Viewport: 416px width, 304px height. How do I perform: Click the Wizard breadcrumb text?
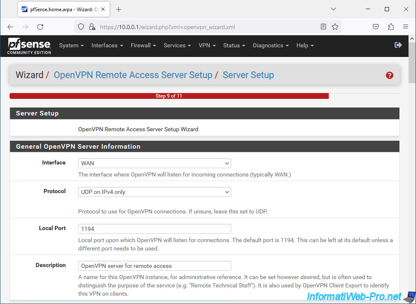(29, 75)
